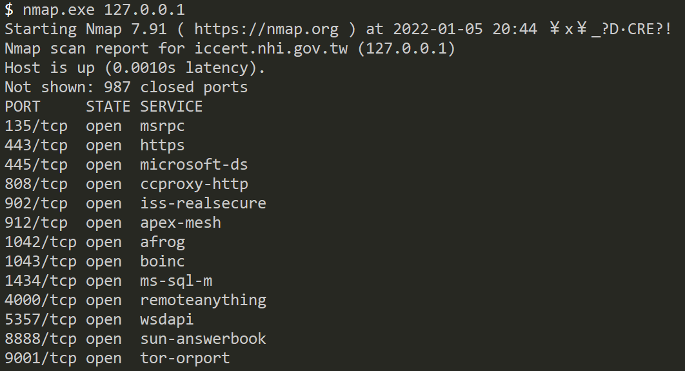Click the apex-mesh service name
Image resolution: width=685 pixels, height=371 pixels.
click(x=180, y=223)
